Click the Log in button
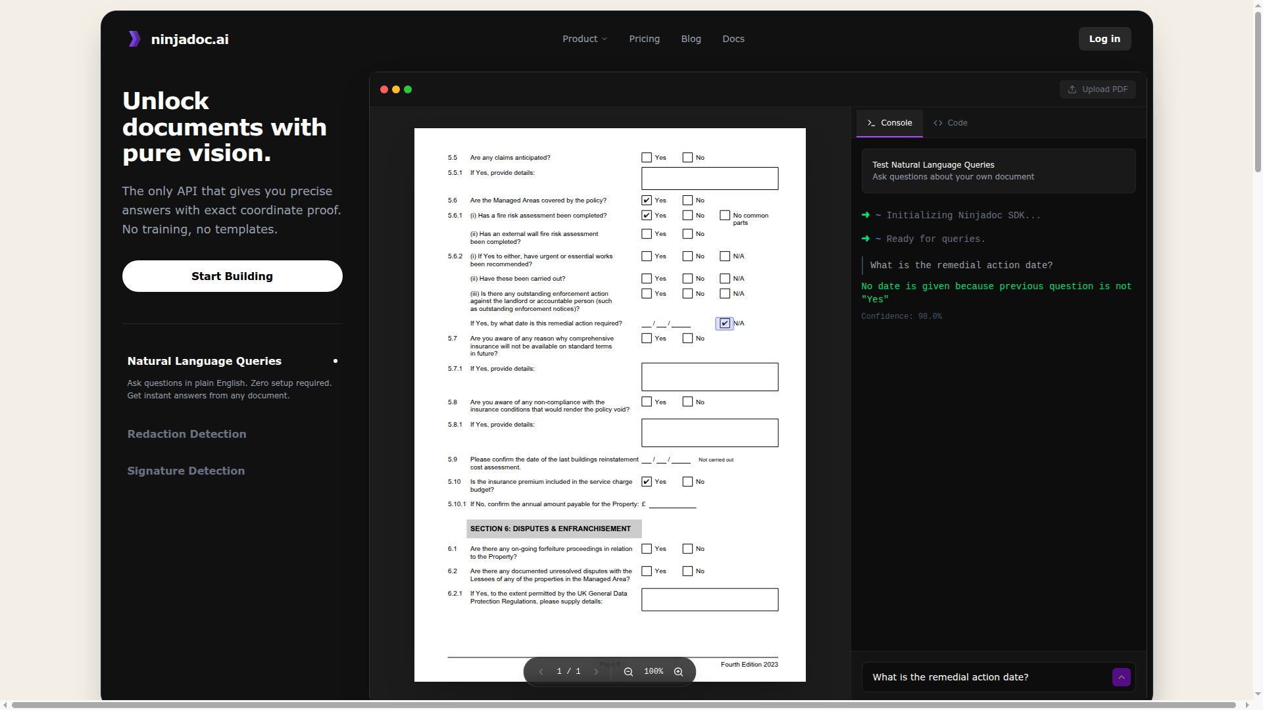The height and width of the screenshot is (710, 1263). coord(1104,39)
